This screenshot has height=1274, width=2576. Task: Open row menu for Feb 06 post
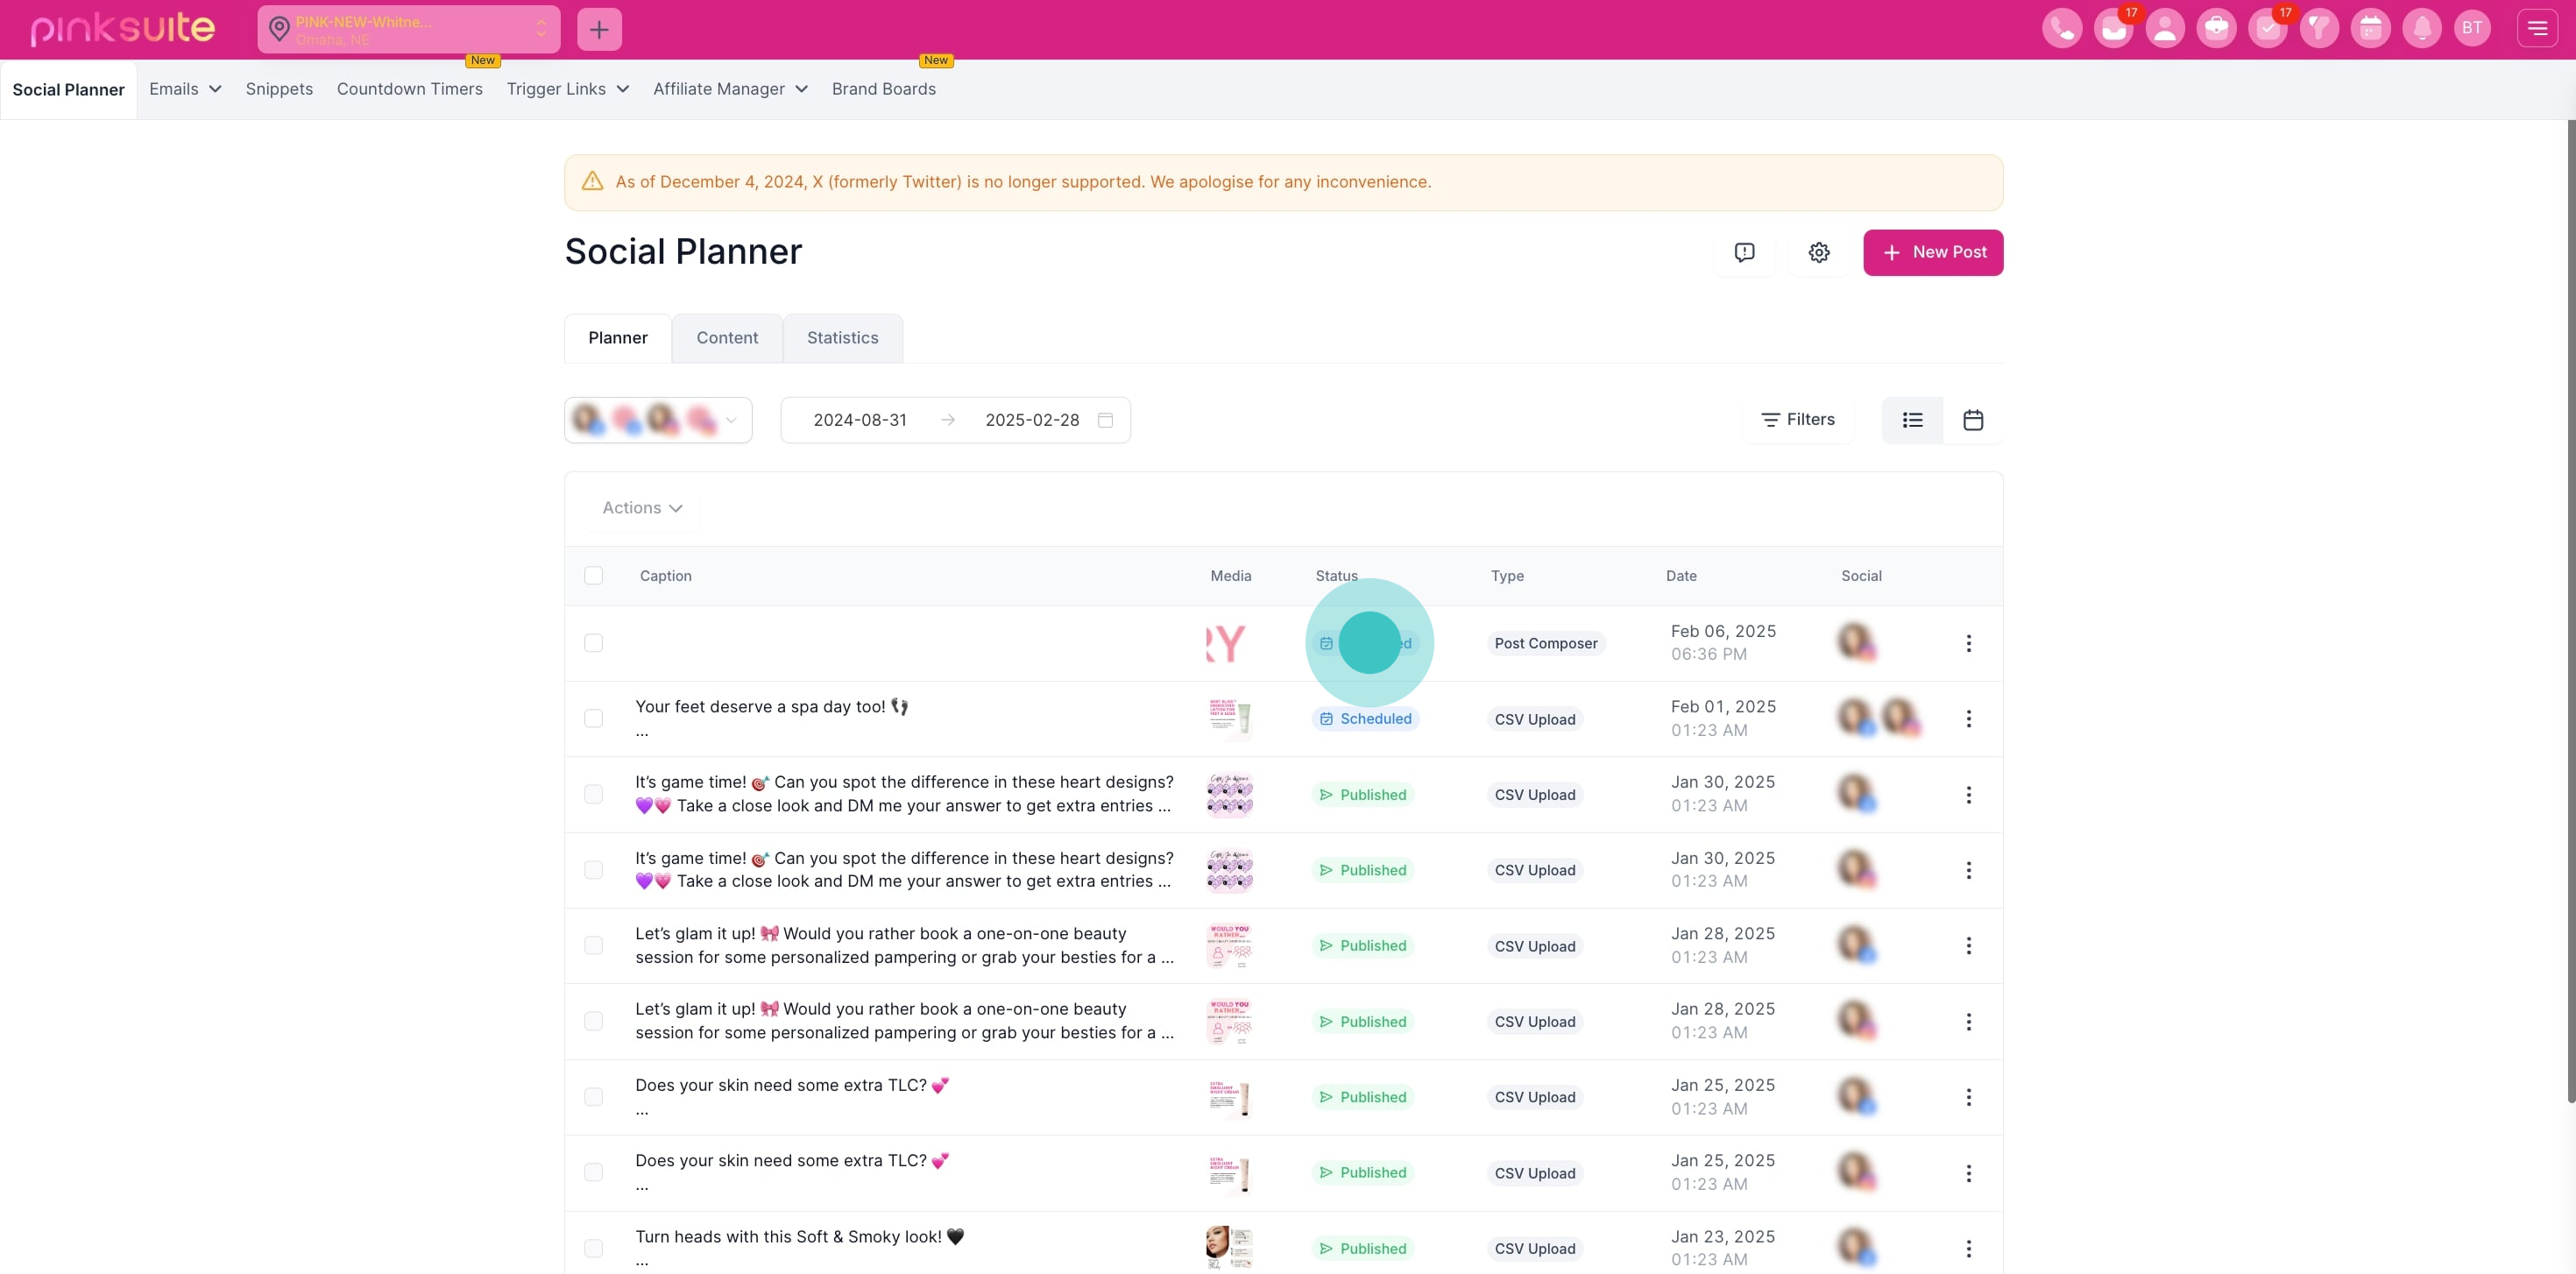click(x=1968, y=643)
